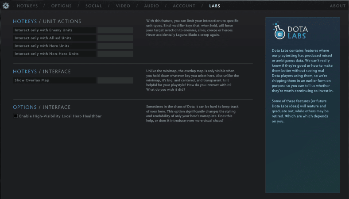Click the Dota Labs flask logo

[279, 31]
